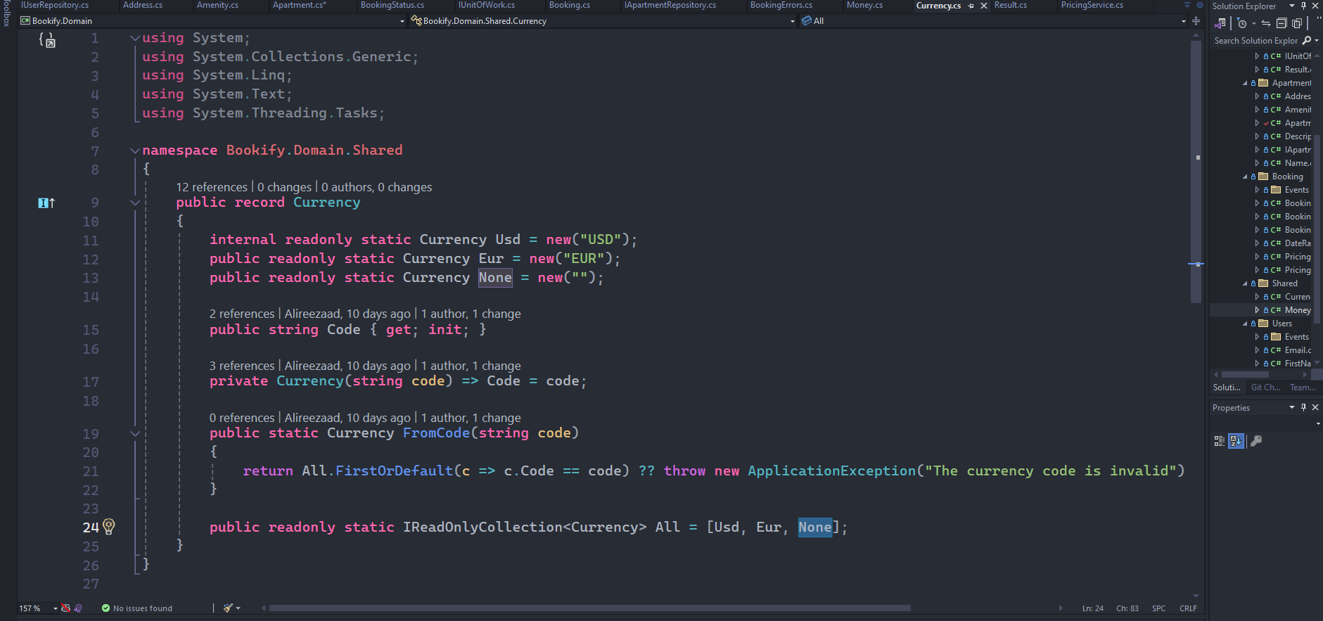1323x621 pixels.
Task: Close the Currency.cs tab
Action: click(x=984, y=6)
